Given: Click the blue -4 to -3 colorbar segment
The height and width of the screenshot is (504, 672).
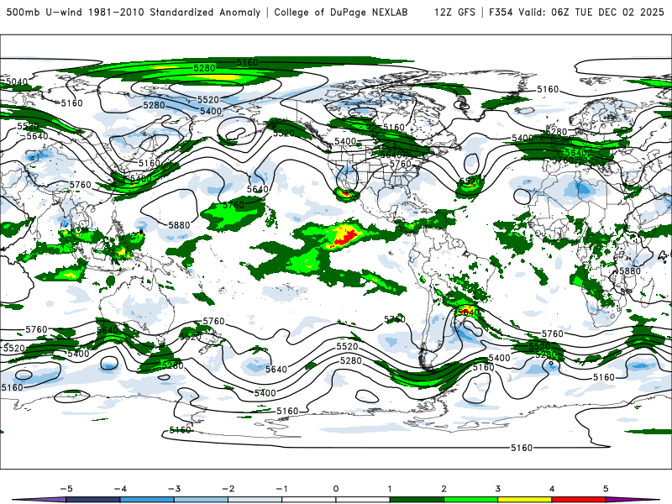Looking at the screenshot, I should (147, 500).
